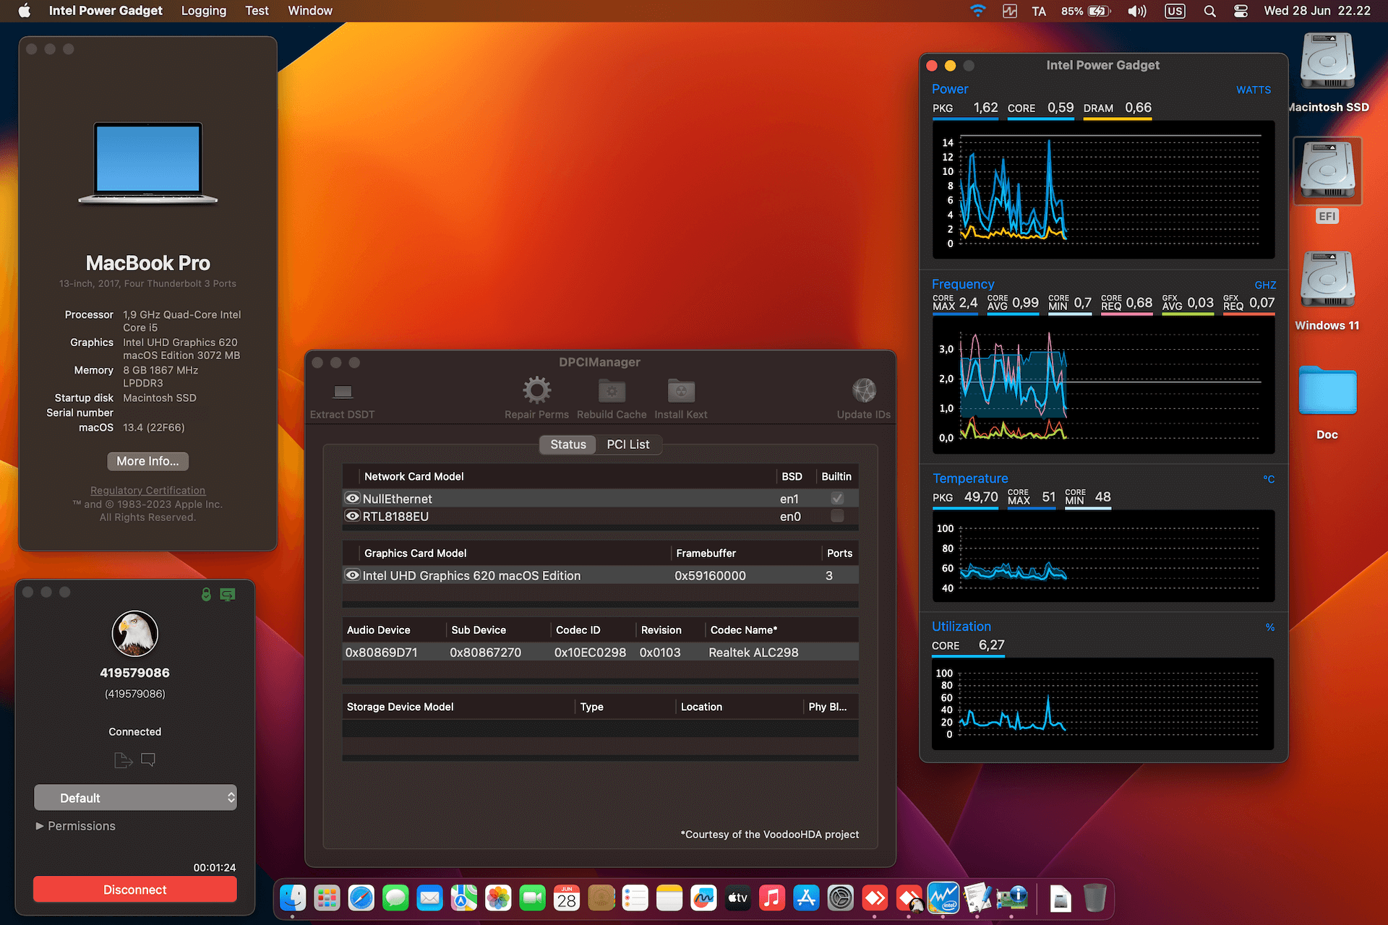The image size is (1388, 925).
Task: Open DPCIManager card icon in the Dock
Action: 1012,898
